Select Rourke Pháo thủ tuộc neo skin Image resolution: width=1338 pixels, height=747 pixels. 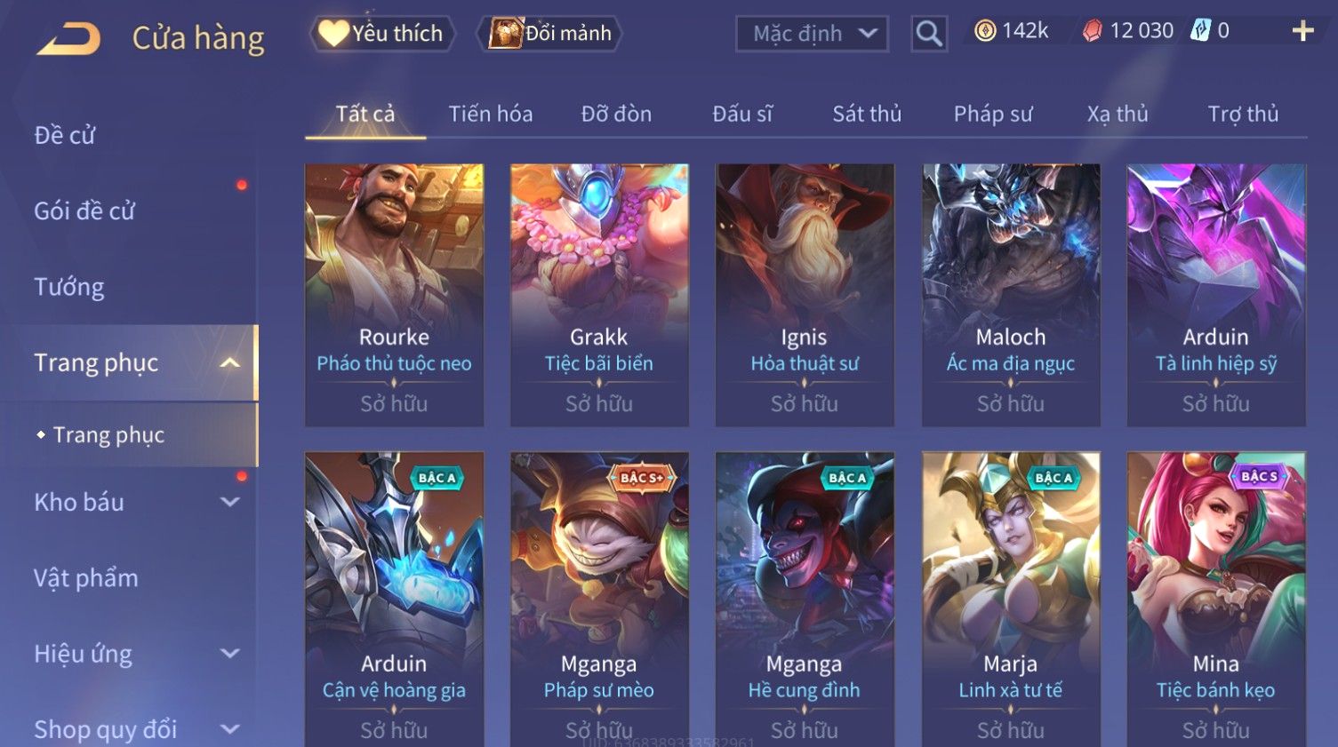pyautogui.click(x=394, y=295)
